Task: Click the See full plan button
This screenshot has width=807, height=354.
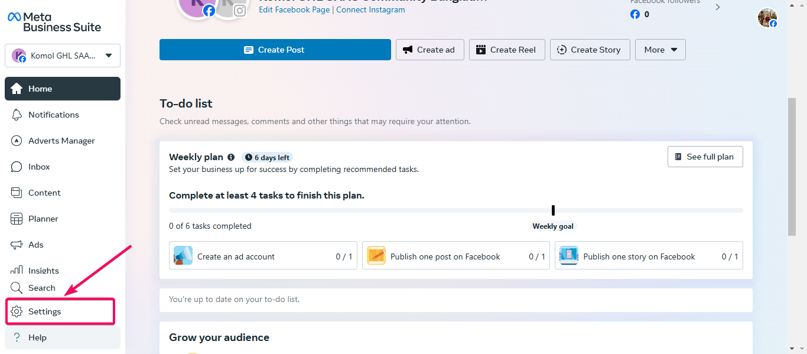Action: point(705,157)
